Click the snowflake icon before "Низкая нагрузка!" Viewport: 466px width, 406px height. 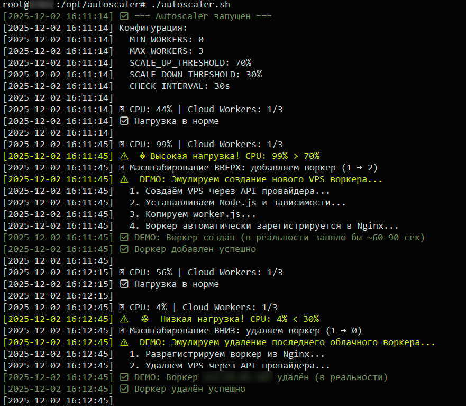pyautogui.click(x=143, y=319)
